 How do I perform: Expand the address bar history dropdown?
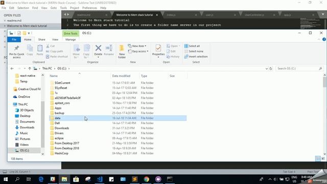267,68
